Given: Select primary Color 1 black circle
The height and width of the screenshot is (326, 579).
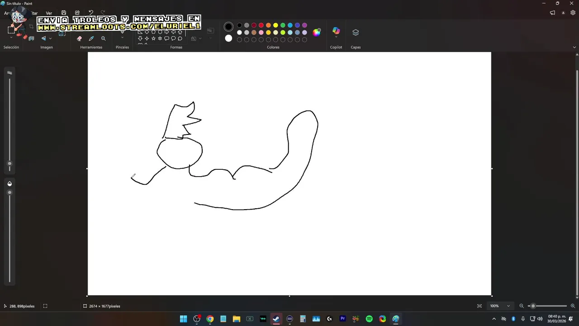Looking at the screenshot, I should point(228,27).
